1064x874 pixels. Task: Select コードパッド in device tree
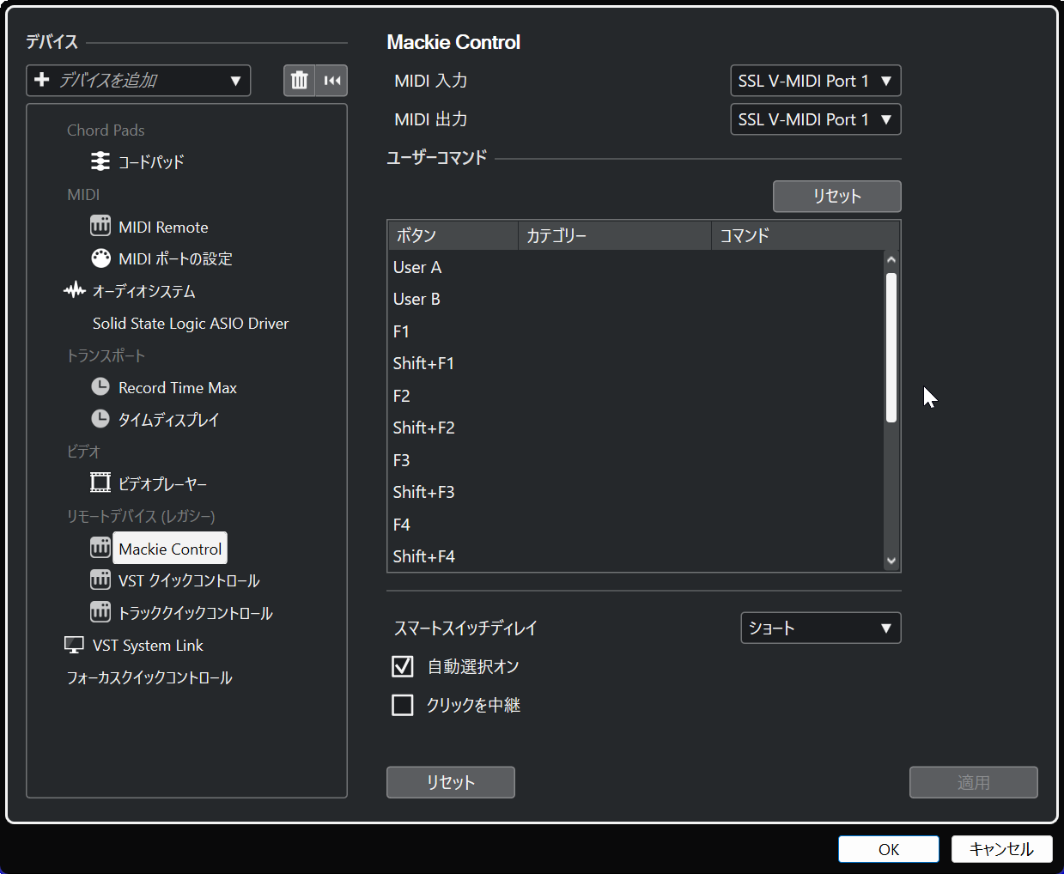click(x=151, y=161)
